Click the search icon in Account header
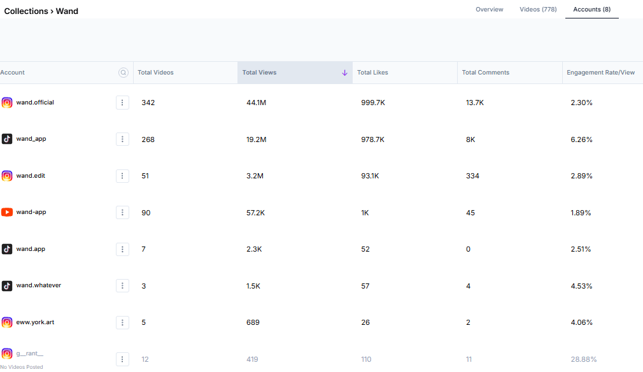This screenshot has width=643, height=372. click(124, 73)
